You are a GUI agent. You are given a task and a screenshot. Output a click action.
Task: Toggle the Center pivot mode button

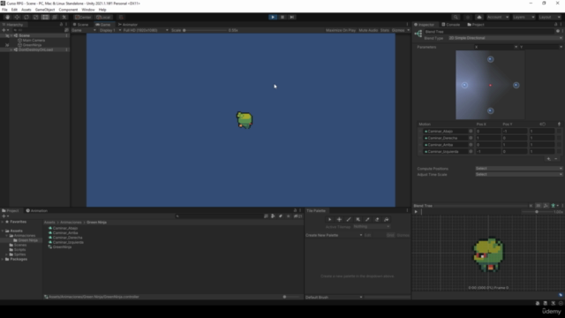tap(83, 17)
